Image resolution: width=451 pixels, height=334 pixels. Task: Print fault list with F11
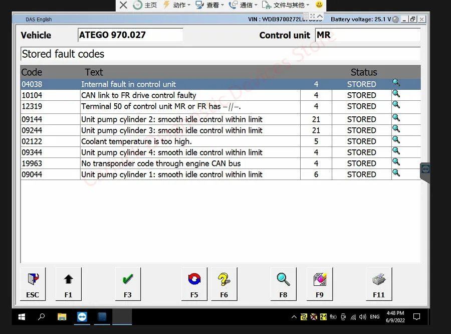[379, 284]
